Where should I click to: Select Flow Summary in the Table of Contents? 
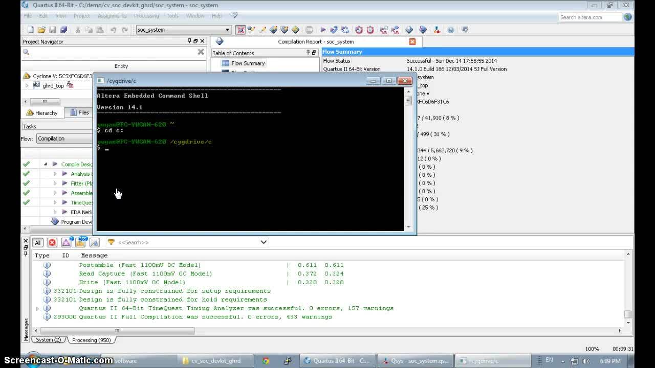(x=248, y=63)
